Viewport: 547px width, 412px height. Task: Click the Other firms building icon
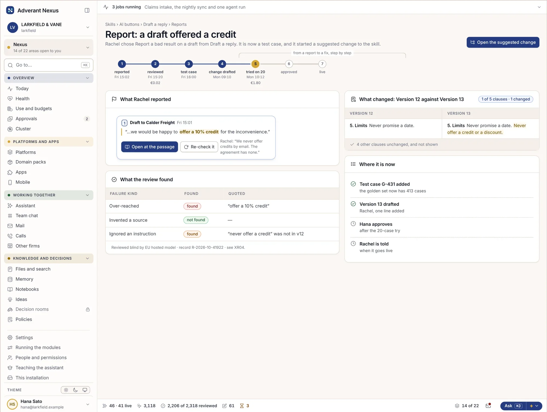point(10,246)
